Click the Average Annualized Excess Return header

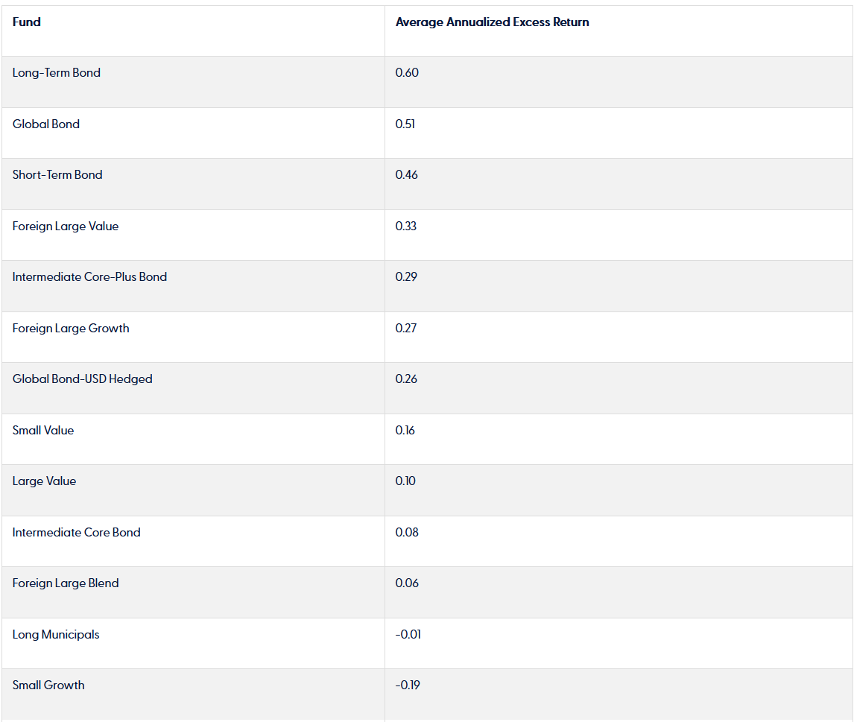click(492, 22)
